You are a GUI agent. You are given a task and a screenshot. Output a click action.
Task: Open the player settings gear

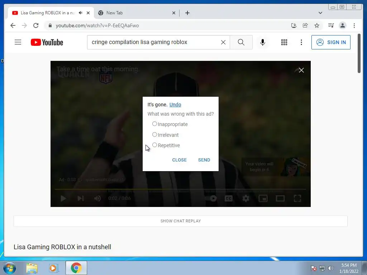(x=246, y=198)
